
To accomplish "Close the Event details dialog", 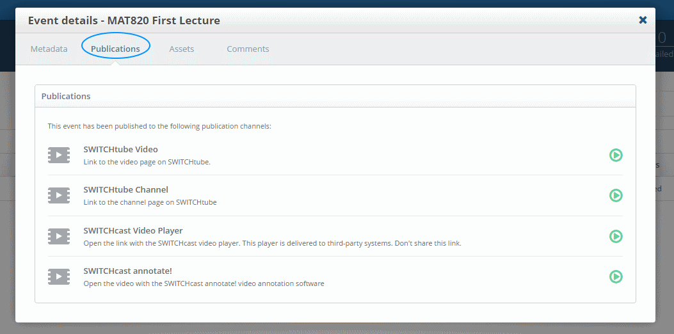I will (643, 20).
